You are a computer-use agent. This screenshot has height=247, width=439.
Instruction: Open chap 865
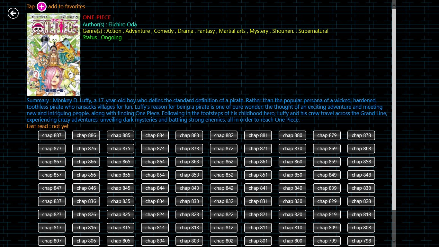pos(121,162)
